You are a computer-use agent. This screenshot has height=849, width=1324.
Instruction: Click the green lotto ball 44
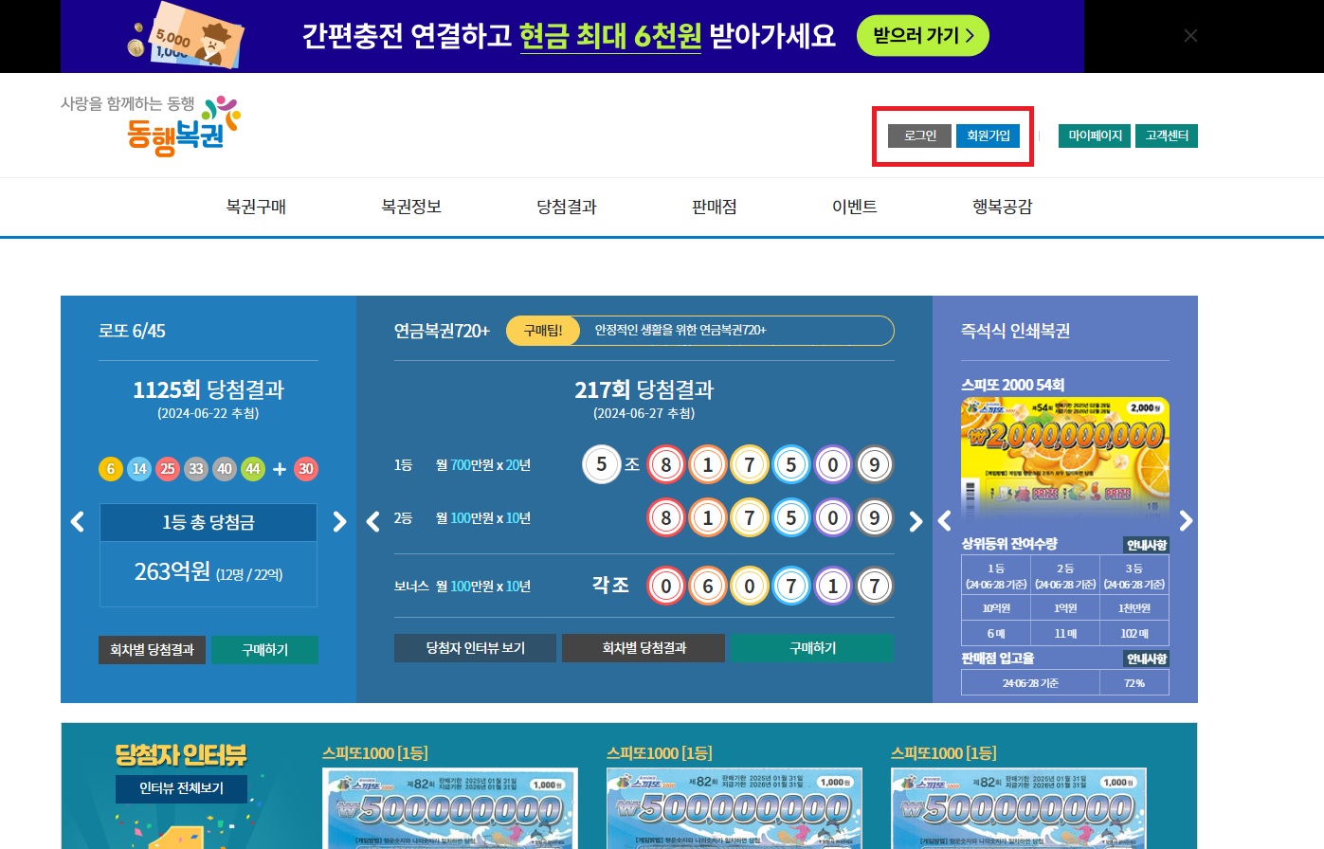(x=253, y=469)
